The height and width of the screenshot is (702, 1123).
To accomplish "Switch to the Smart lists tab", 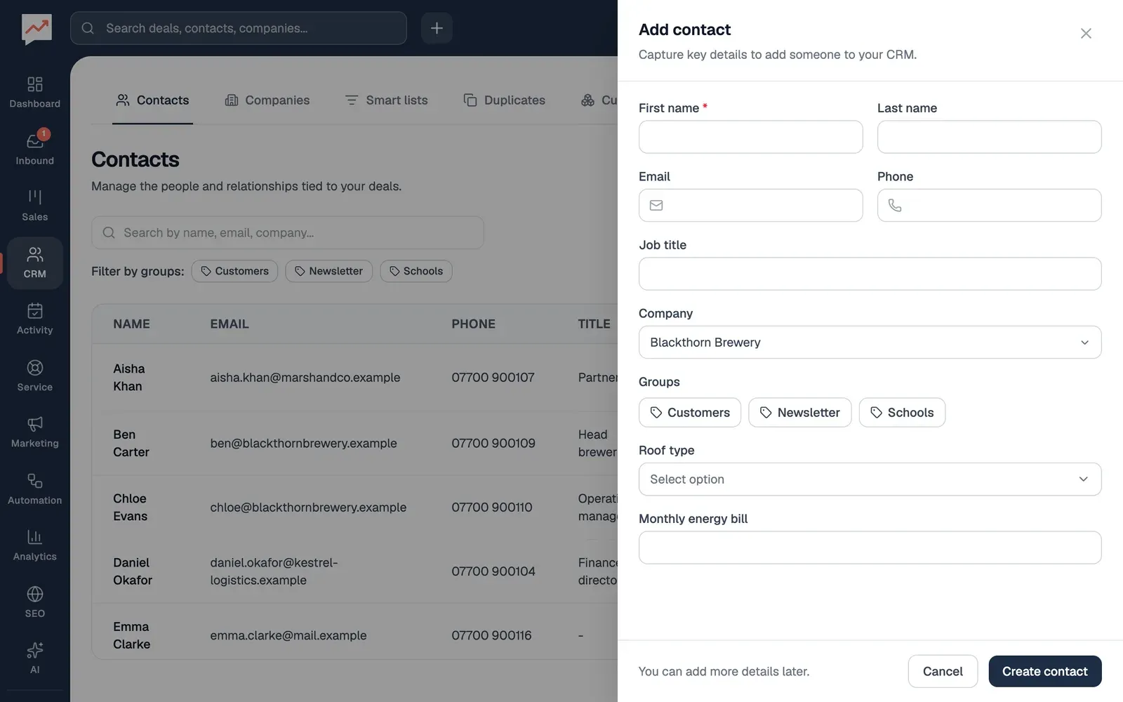I will [387, 100].
